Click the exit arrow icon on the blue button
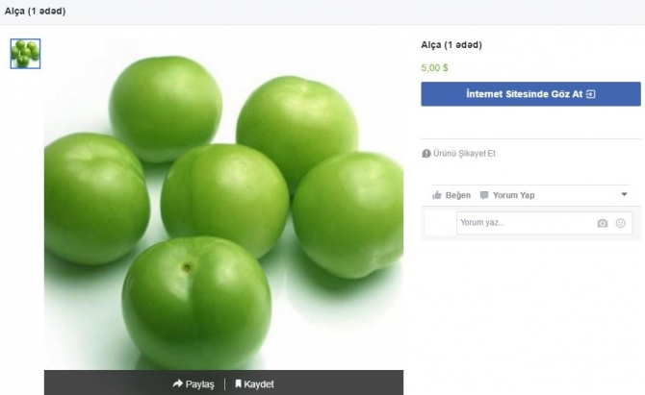 coord(591,94)
